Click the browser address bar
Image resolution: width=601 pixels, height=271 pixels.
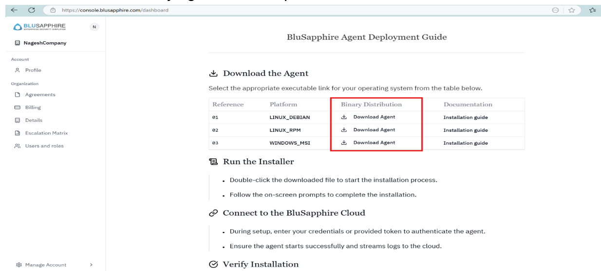point(195,11)
